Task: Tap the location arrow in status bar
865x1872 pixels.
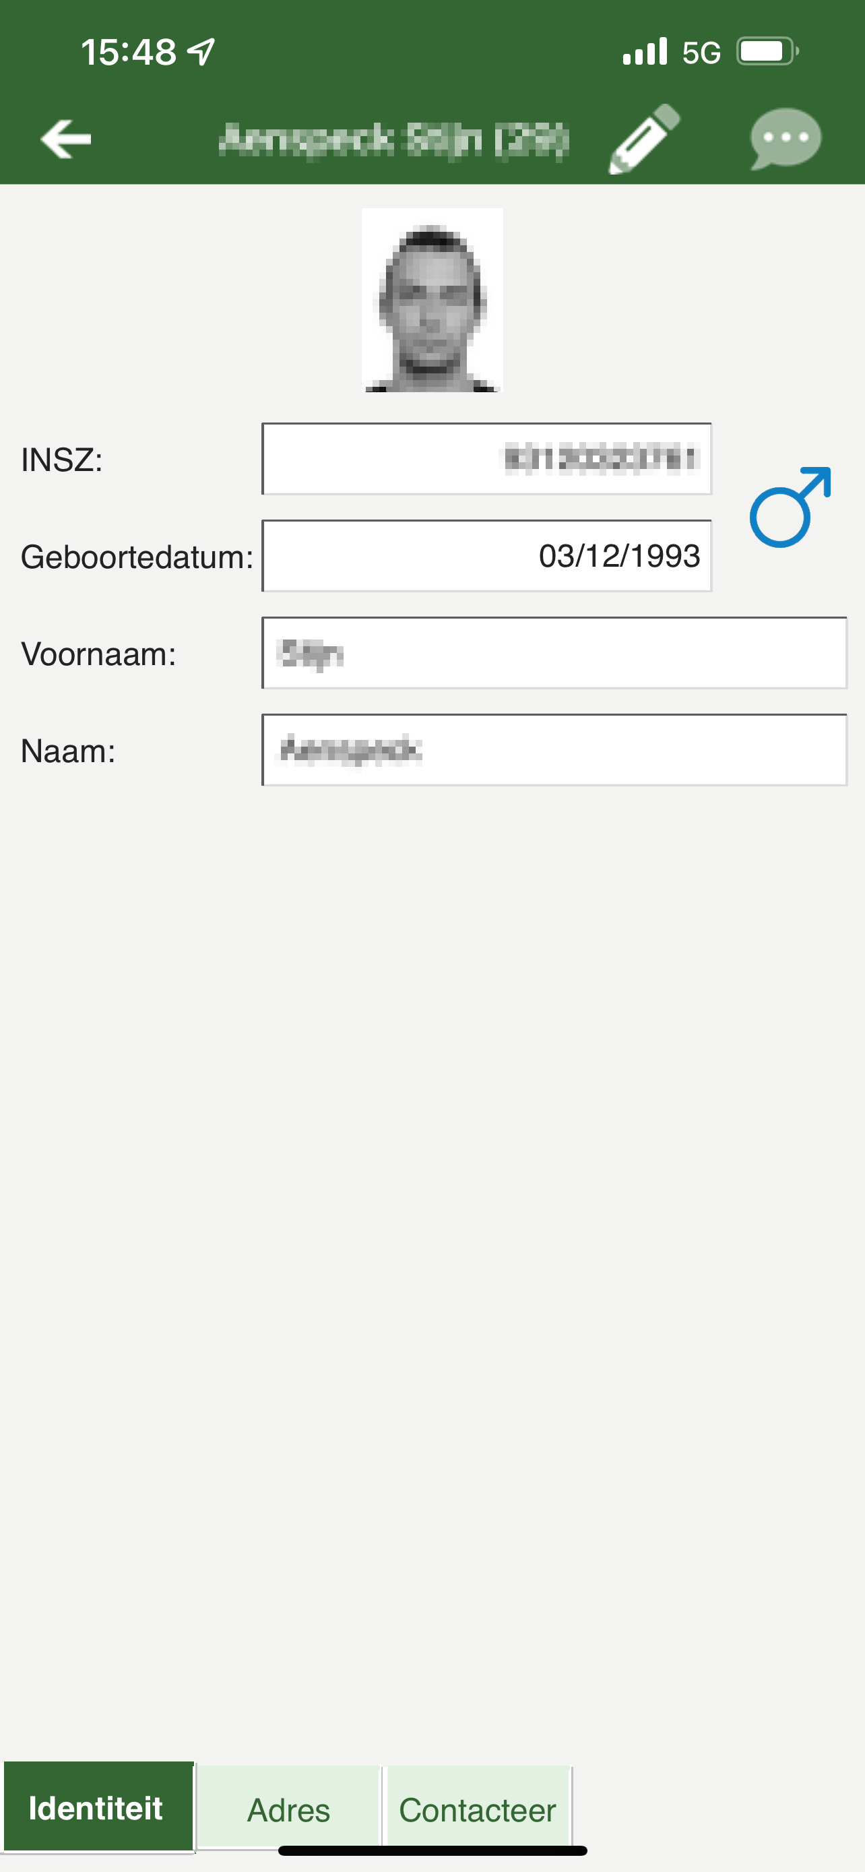Action: pos(201,52)
